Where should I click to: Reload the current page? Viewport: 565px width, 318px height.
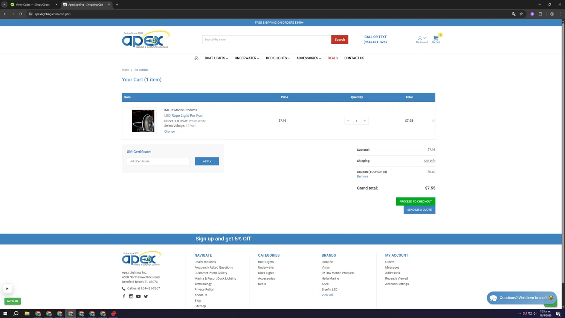(21, 14)
